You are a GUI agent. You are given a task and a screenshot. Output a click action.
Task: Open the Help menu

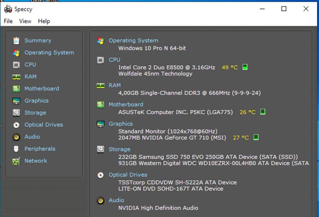pos(44,21)
